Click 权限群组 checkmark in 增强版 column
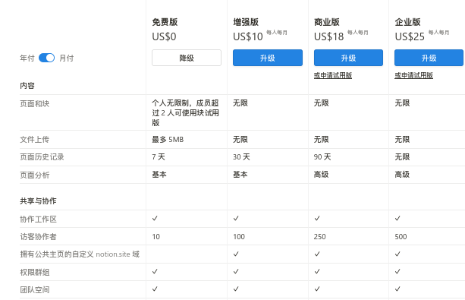Screen dimensions: 465x300 coord(236,271)
